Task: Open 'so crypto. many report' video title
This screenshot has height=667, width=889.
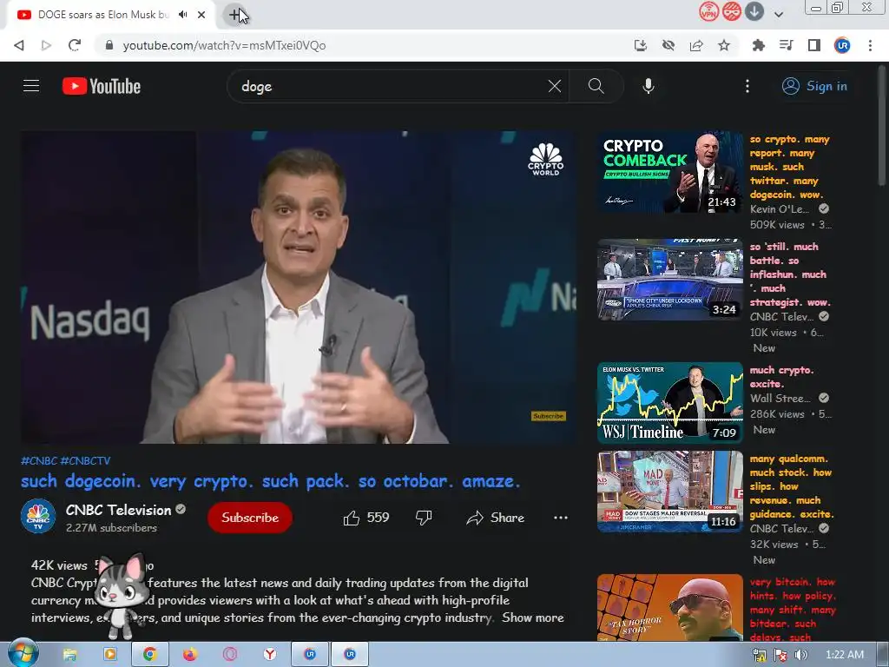Action: [790, 168]
